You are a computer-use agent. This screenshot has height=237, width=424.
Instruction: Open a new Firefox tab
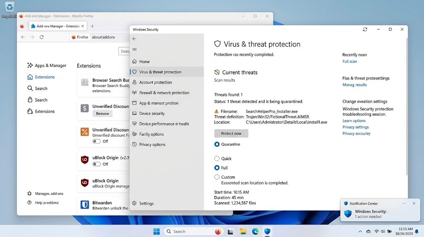(92, 26)
